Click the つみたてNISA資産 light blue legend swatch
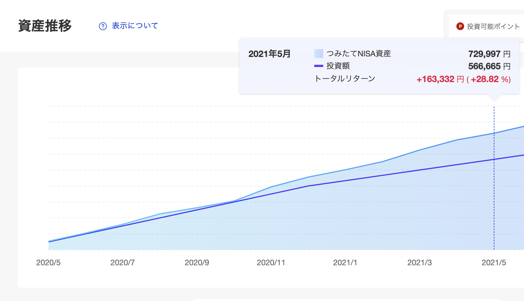Viewport: 524px width, 301px height. click(x=318, y=53)
